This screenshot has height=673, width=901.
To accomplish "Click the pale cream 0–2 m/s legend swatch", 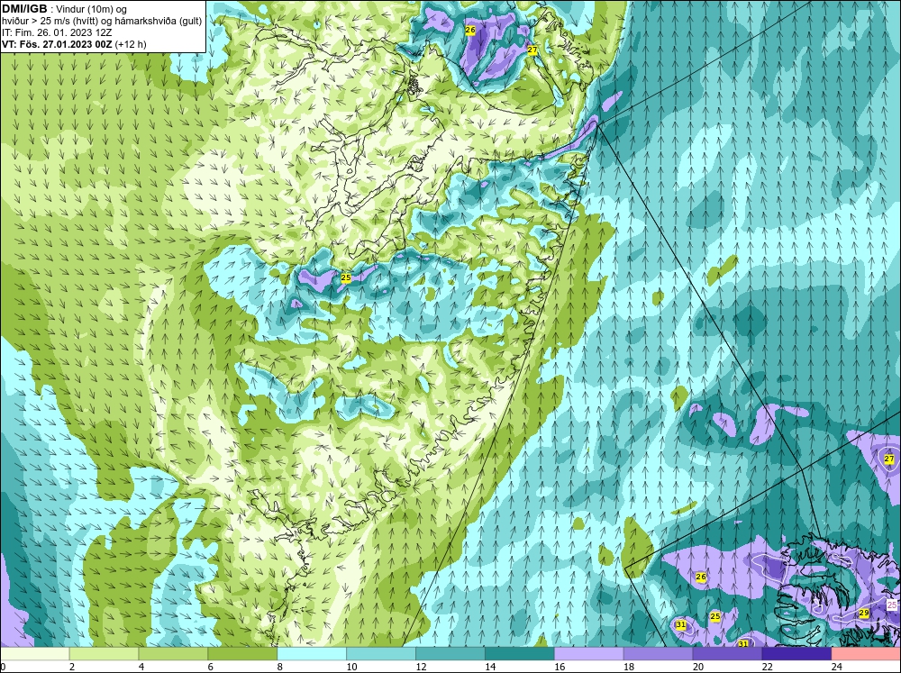I will coord(34,653).
